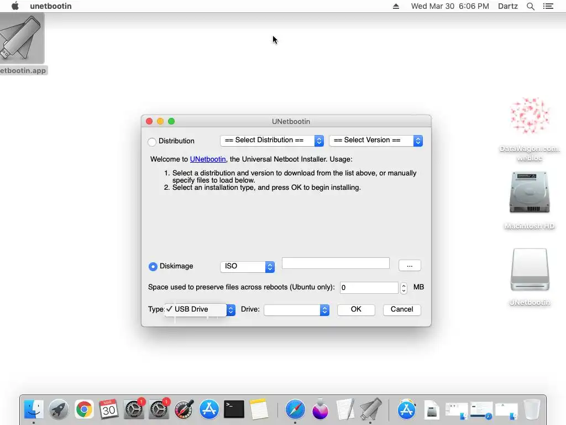Image resolution: width=566 pixels, height=425 pixels.
Task: Open the Notification Center list icon
Action: [548, 6]
